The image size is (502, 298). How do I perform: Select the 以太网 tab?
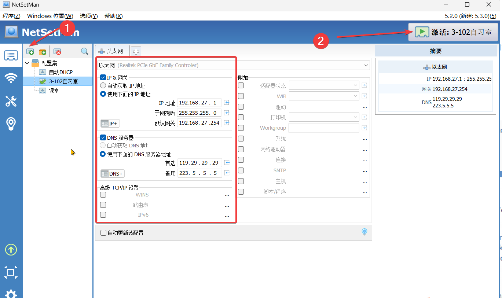point(112,51)
